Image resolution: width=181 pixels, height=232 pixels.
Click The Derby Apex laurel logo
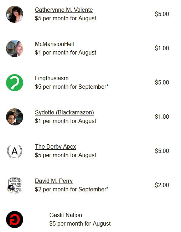coord(15,151)
